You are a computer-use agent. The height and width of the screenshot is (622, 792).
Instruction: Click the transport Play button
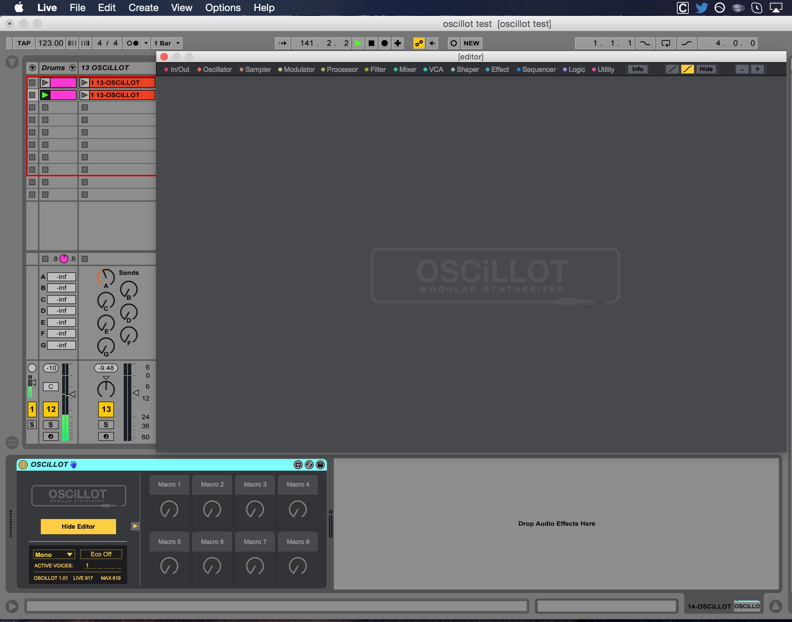pyautogui.click(x=358, y=43)
